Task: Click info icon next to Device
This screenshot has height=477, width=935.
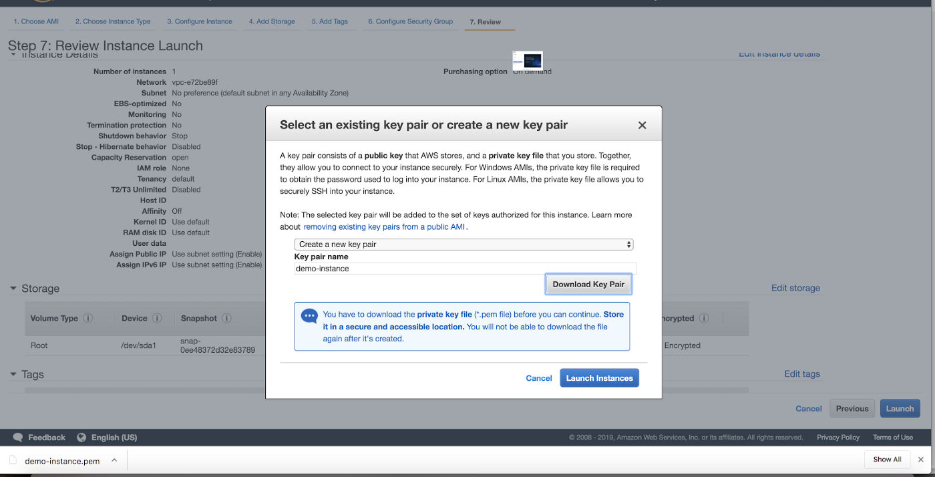Action: 157,318
